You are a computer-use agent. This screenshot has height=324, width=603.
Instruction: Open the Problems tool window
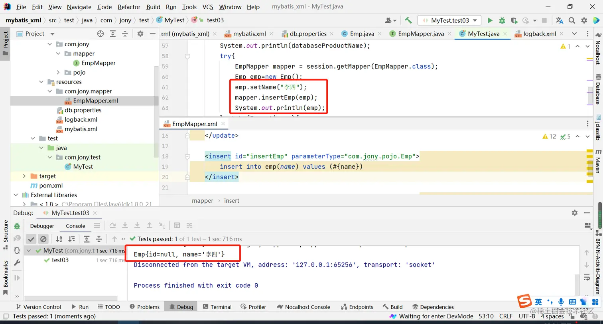coord(145,307)
